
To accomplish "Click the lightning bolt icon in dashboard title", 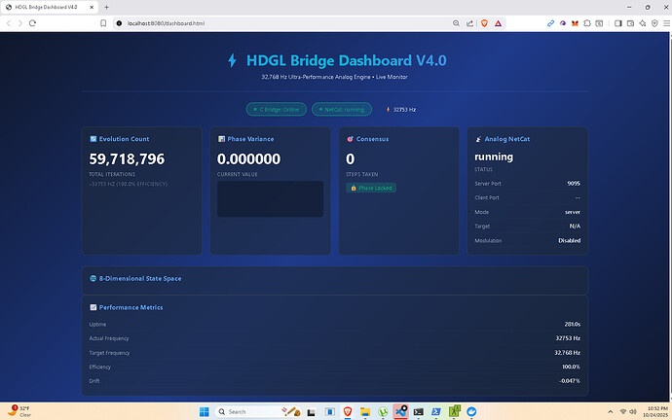I will pyautogui.click(x=232, y=60).
